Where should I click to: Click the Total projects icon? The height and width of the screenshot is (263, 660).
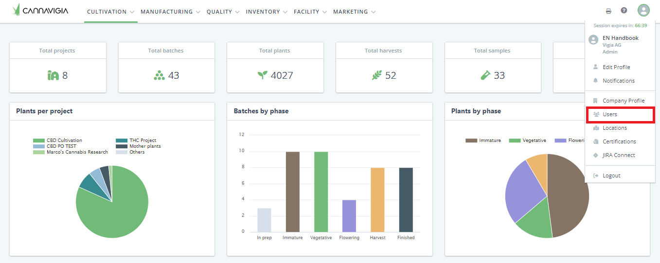tap(53, 75)
